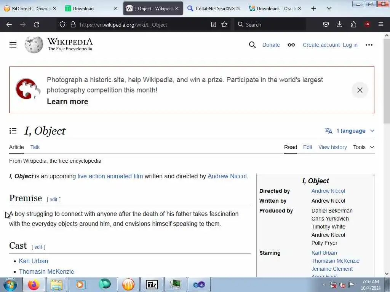Image resolution: width=390 pixels, height=292 pixels.
Task: Close the I, Object Wikipedia tab
Action: pos(177,8)
